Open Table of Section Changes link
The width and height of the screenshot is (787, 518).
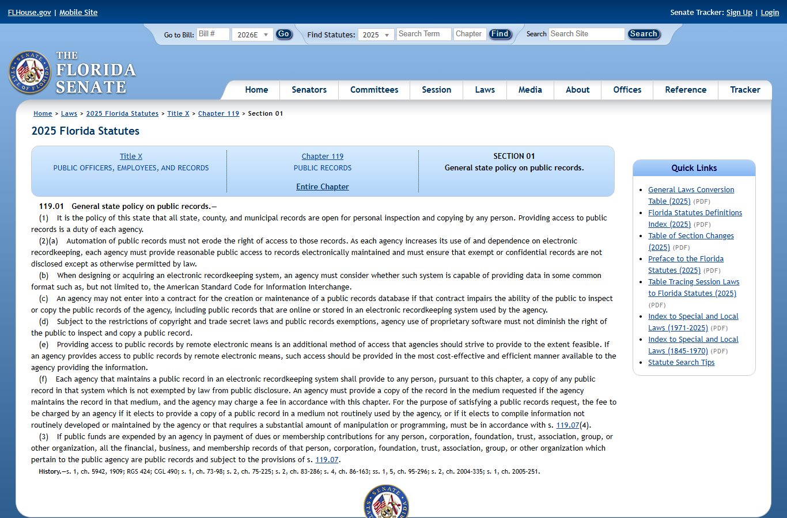(691, 242)
